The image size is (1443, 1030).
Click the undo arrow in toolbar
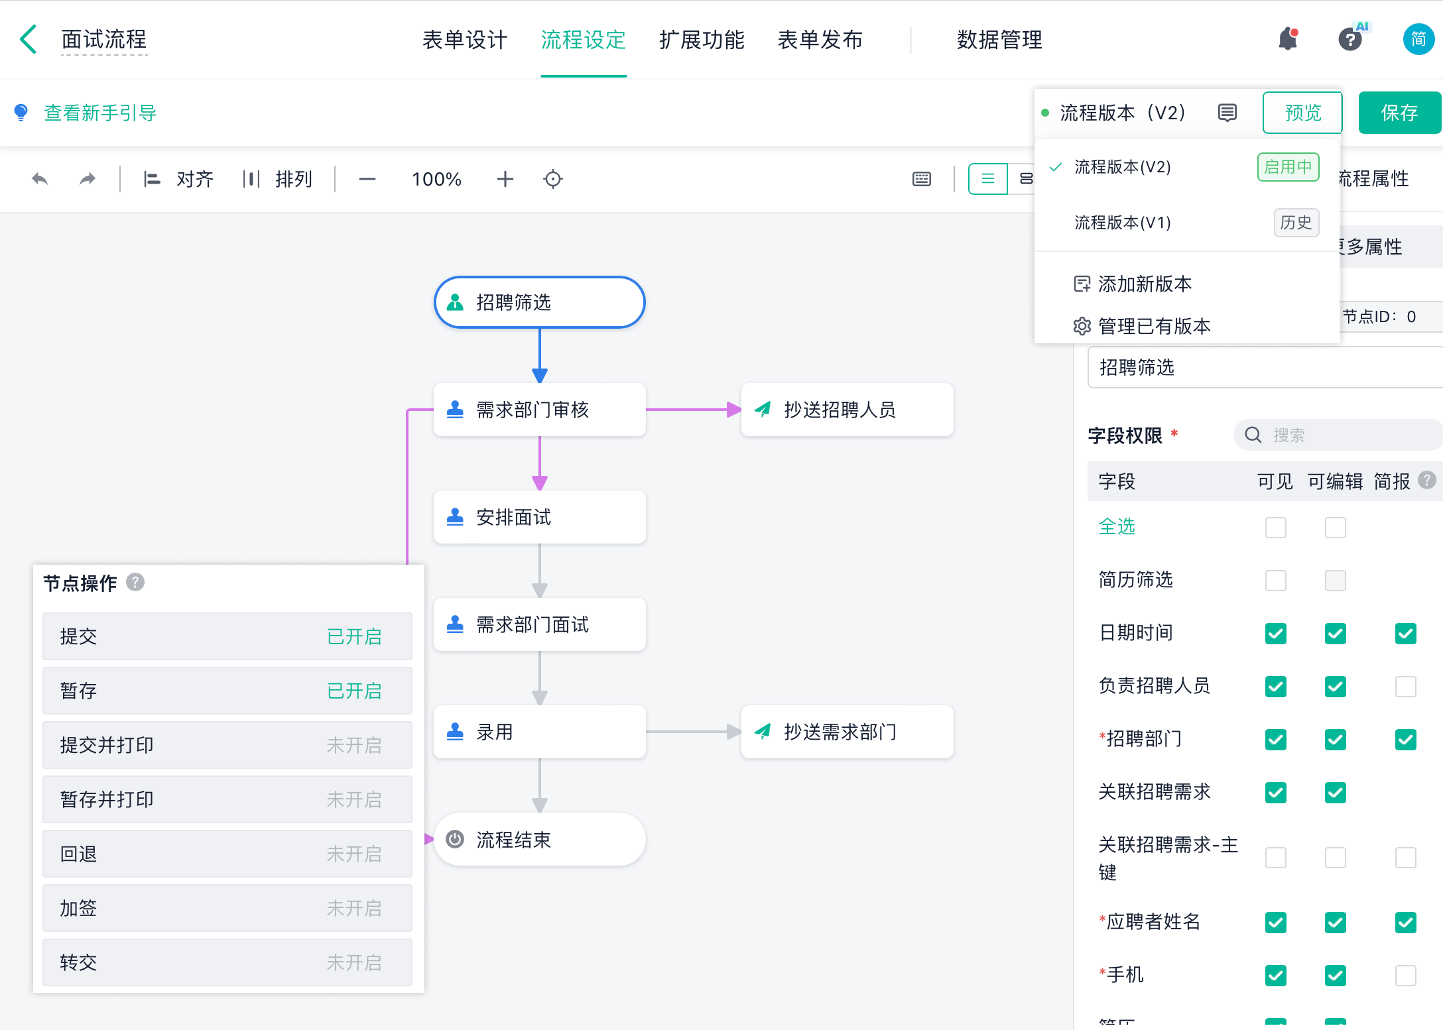(40, 179)
